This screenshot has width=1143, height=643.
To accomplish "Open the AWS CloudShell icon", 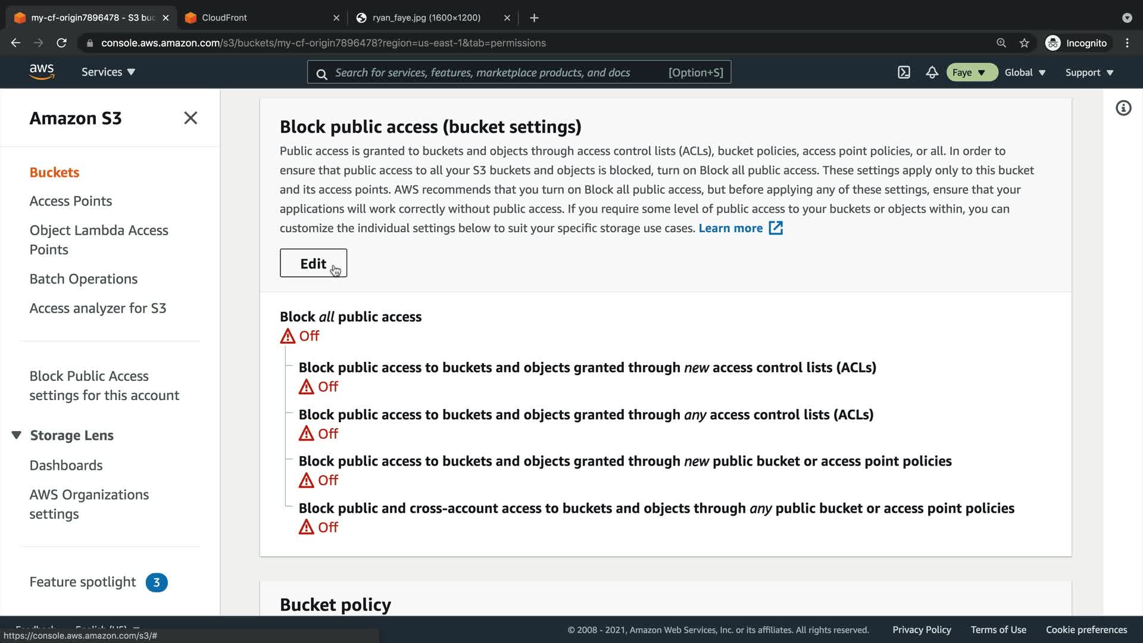I will 904,73.
